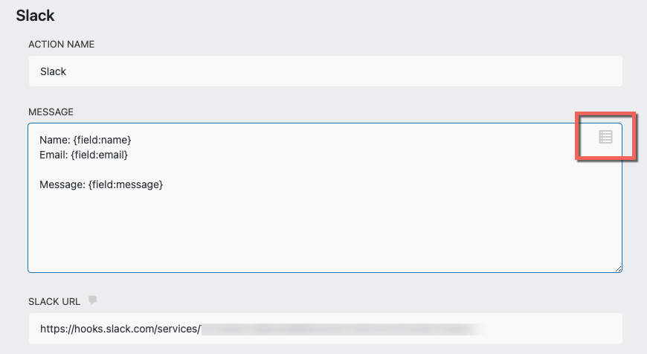Click the ACTION NAME field label
647x354 pixels.
61,45
